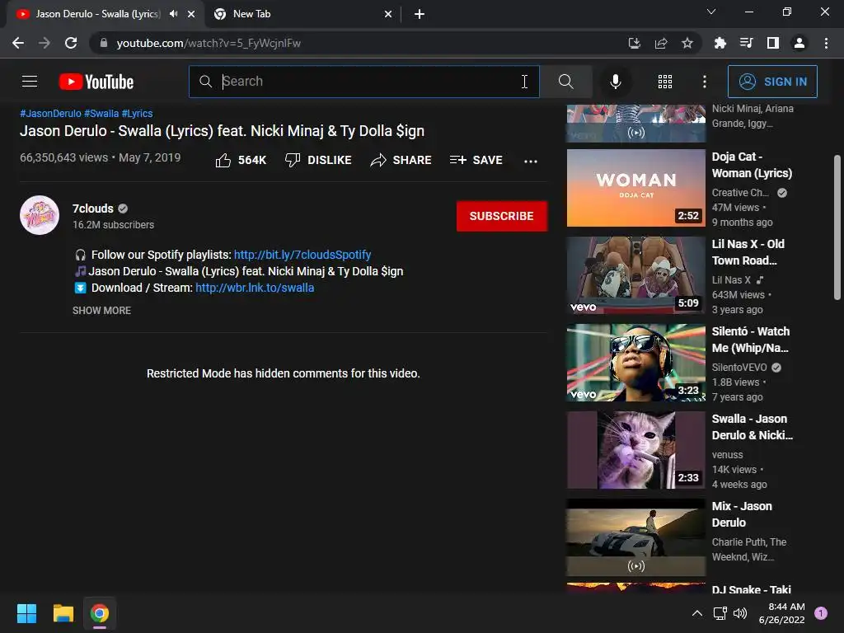Open the Mix - Jason Derulo thumbnail

(x=635, y=537)
